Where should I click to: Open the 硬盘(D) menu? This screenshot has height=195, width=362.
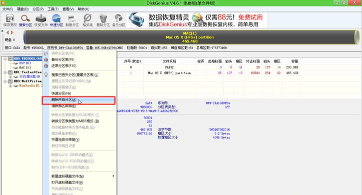tap(23, 9)
